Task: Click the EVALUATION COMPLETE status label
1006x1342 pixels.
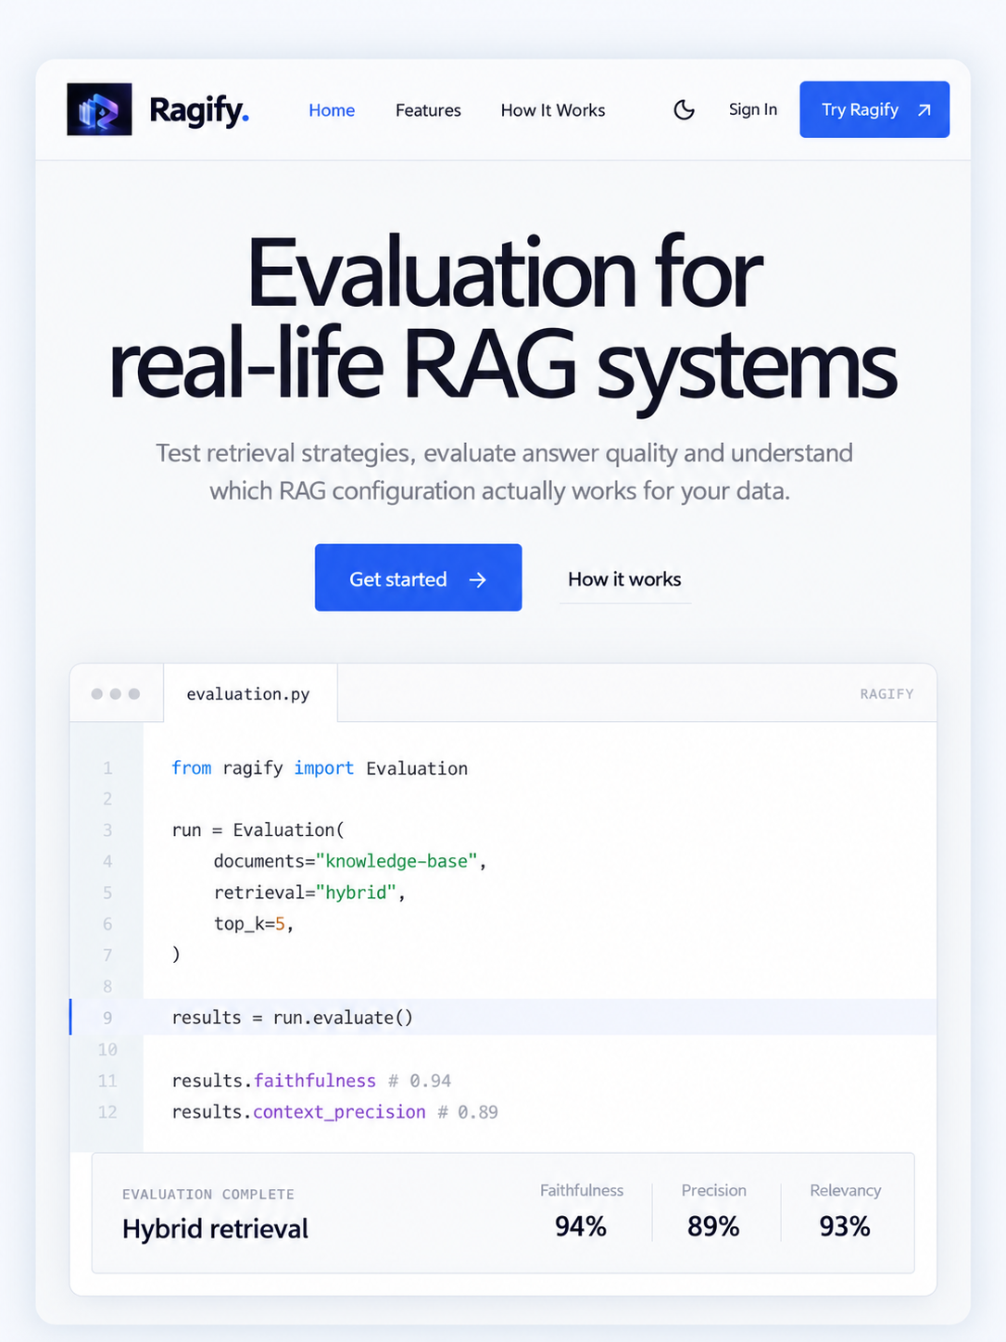Action: [208, 1195]
